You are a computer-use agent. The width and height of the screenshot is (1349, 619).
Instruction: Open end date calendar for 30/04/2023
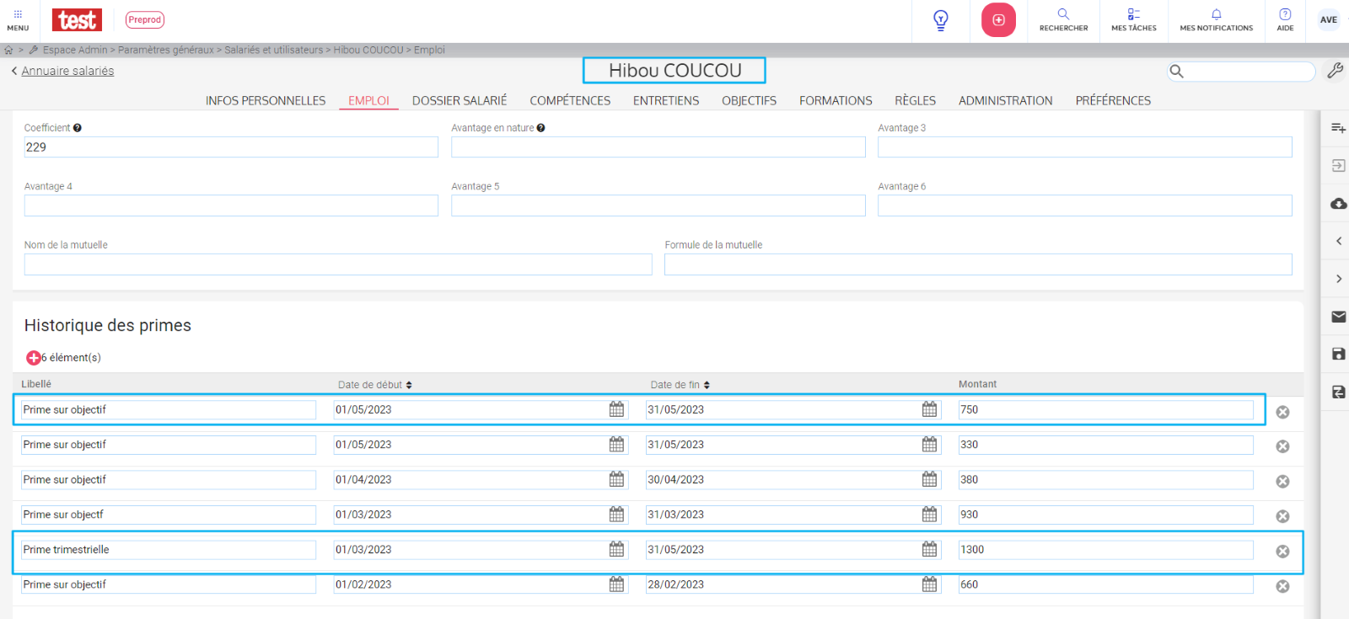(x=929, y=479)
